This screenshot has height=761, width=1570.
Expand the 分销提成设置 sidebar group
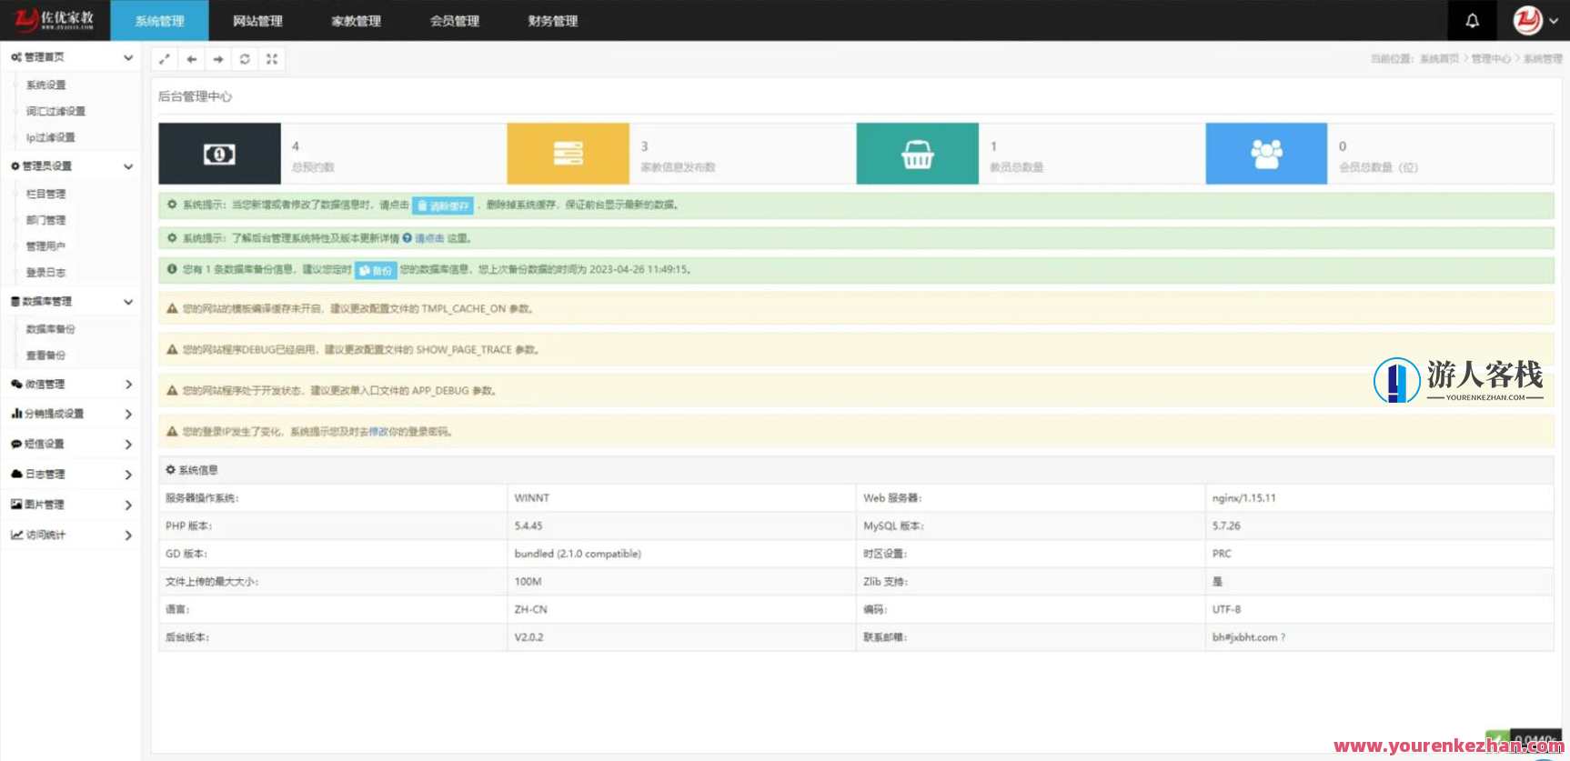click(128, 415)
